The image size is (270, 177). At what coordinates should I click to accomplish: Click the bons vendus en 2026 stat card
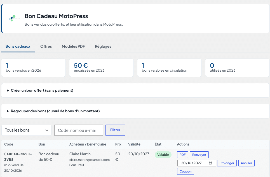[33, 68]
